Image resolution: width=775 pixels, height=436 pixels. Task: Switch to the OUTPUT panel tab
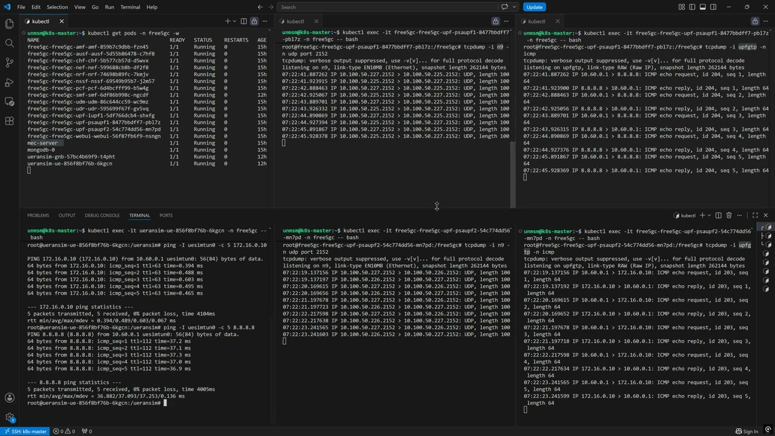[67, 215]
